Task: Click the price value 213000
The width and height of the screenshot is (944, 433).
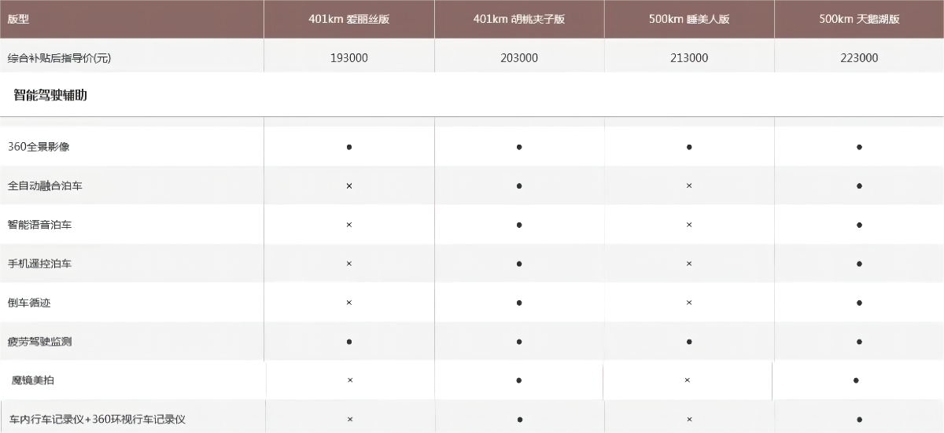Action: click(x=689, y=58)
